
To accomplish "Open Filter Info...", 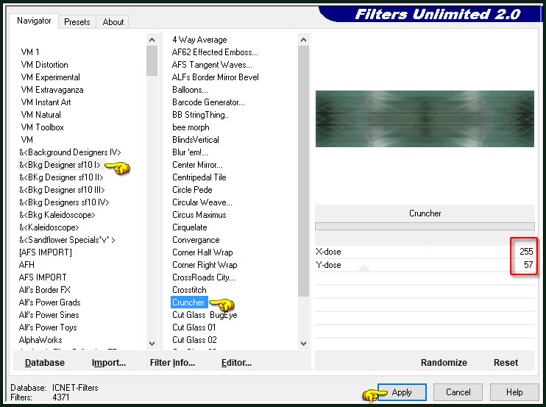I will click(172, 362).
